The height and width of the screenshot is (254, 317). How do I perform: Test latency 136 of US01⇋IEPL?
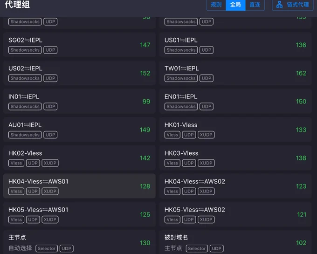(301, 45)
